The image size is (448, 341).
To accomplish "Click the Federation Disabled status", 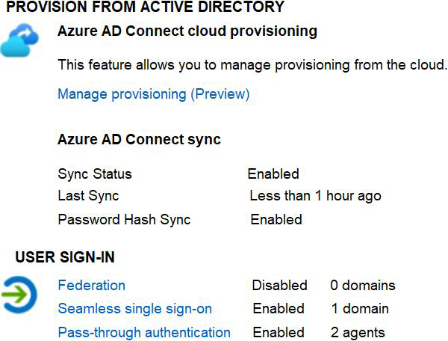I will [x=279, y=285].
